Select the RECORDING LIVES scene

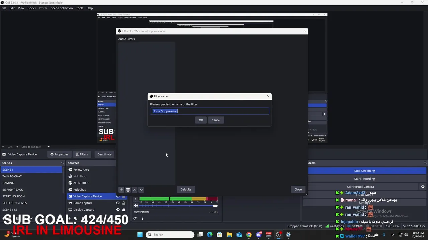pyautogui.click(x=31, y=203)
